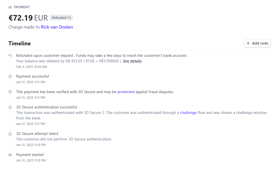Viewport: 278px width, 179px height.
Task: Follow the protected link about fraud disputes
Action: tap(126, 92)
